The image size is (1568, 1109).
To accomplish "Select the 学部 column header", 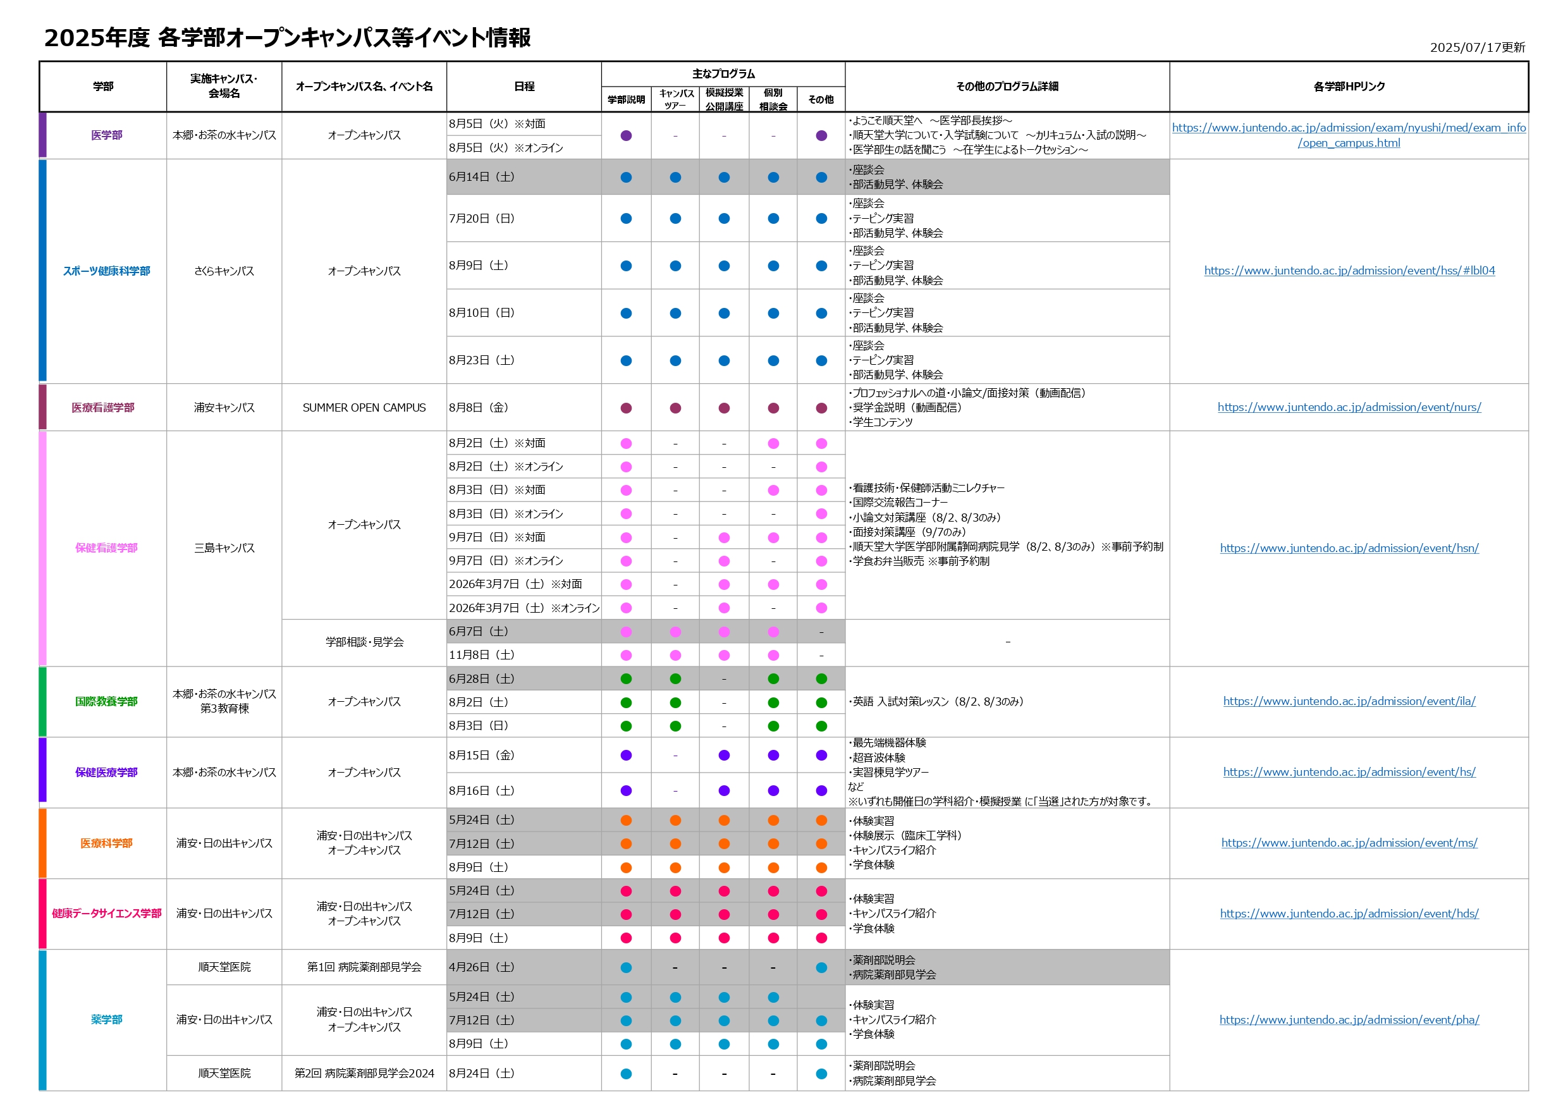I will [103, 86].
